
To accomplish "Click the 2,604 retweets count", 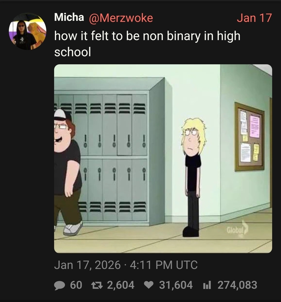I will (x=121, y=285).
